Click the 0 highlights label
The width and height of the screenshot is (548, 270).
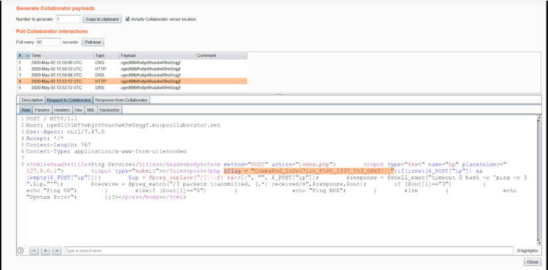527,251
